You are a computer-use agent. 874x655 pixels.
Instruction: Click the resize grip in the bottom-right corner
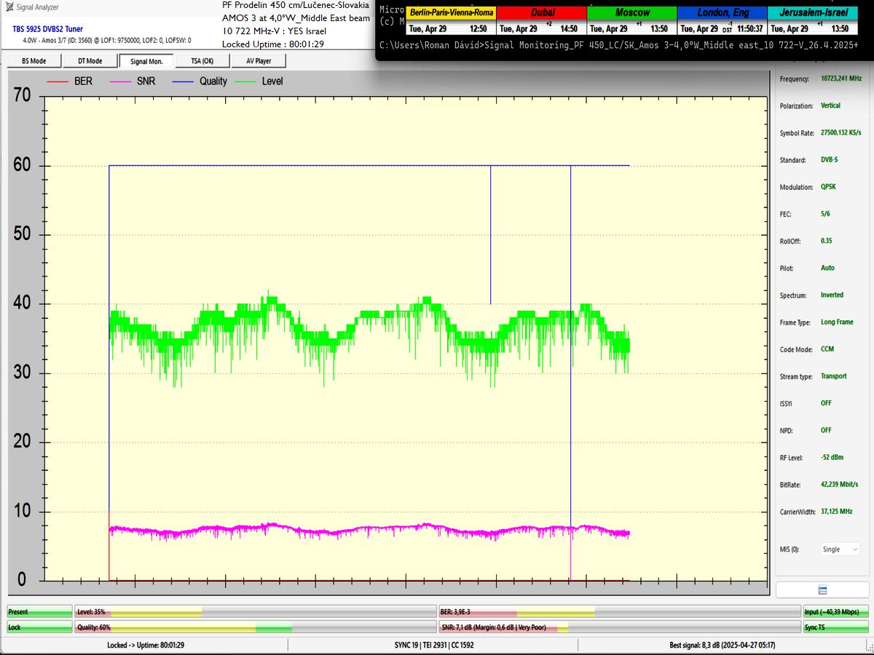coord(868,649)
